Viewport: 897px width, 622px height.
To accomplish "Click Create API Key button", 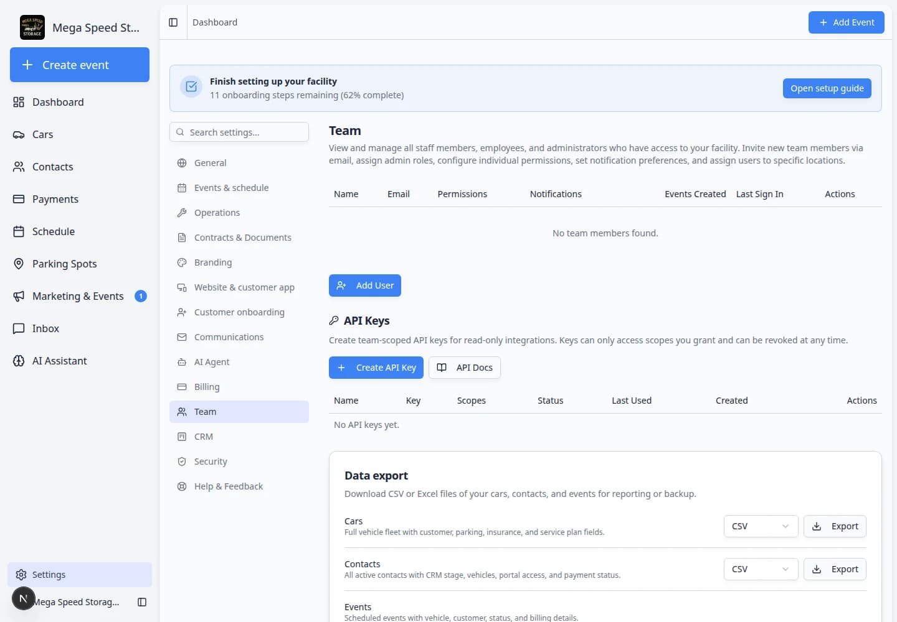I will 376,368.
